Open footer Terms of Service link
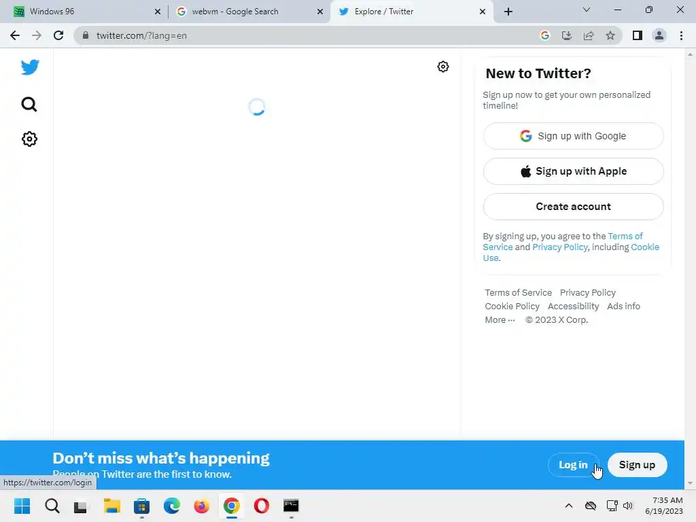 [518, 292]
